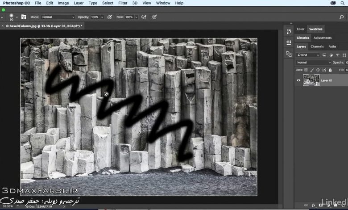The image size is (348, 210).
Task: Click the Opacity 100% field in options bar
Action: [x=95, y=17]
